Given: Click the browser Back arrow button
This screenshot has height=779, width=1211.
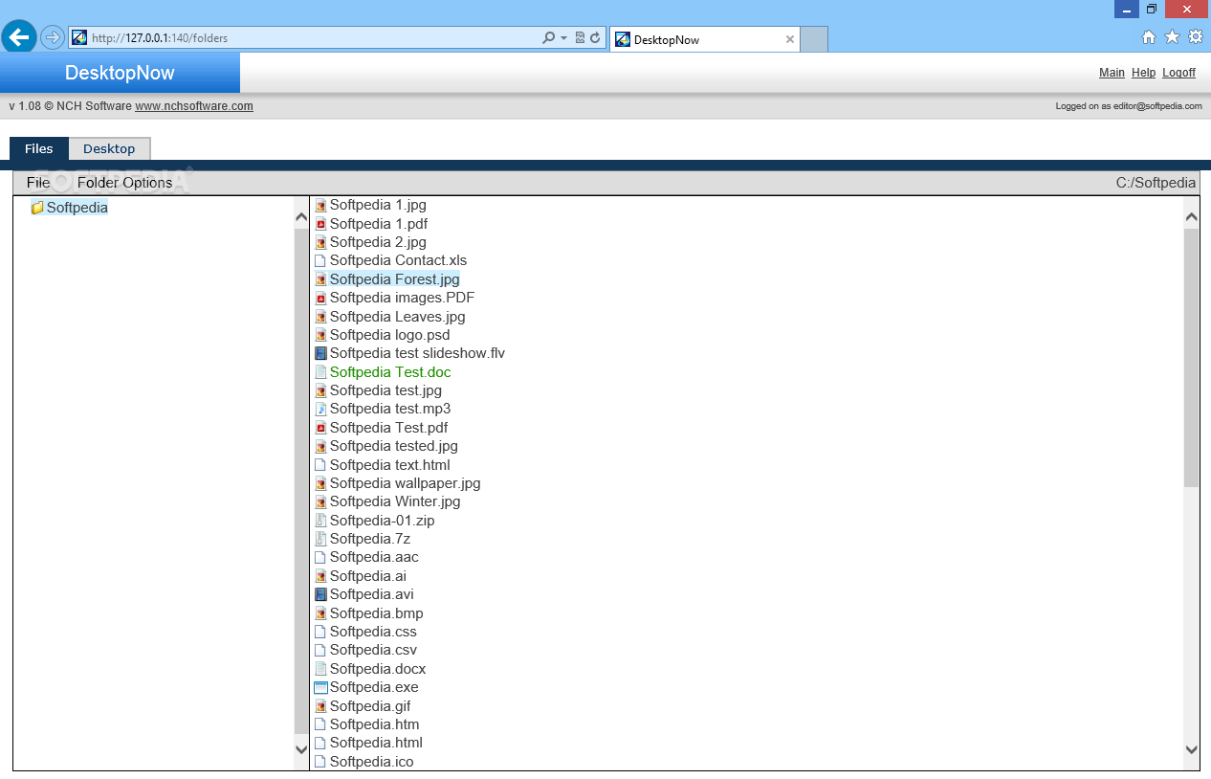Looking at the screenshot, I should [19, 37].
